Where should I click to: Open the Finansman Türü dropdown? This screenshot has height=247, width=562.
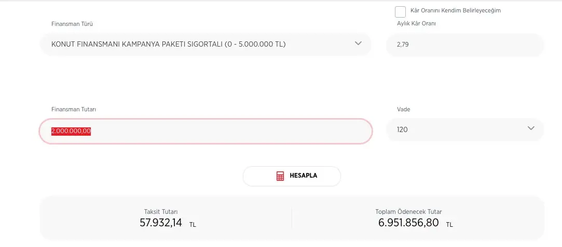pos(205,45)
